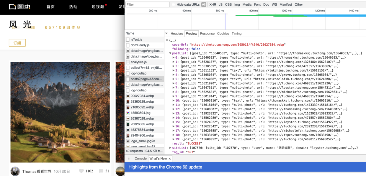This screenshot has width=366, height=176.
Task: Go to 首页 in site nav
Action: [50, 7]
